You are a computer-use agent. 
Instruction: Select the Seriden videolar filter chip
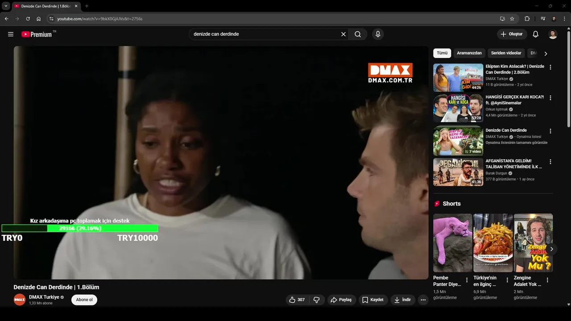pos(506,53)
